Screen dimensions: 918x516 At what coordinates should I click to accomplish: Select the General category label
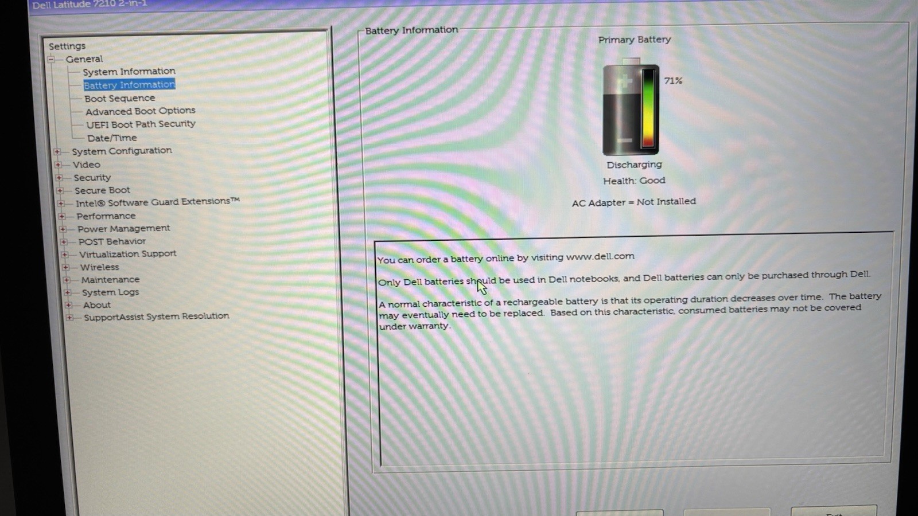84,59
